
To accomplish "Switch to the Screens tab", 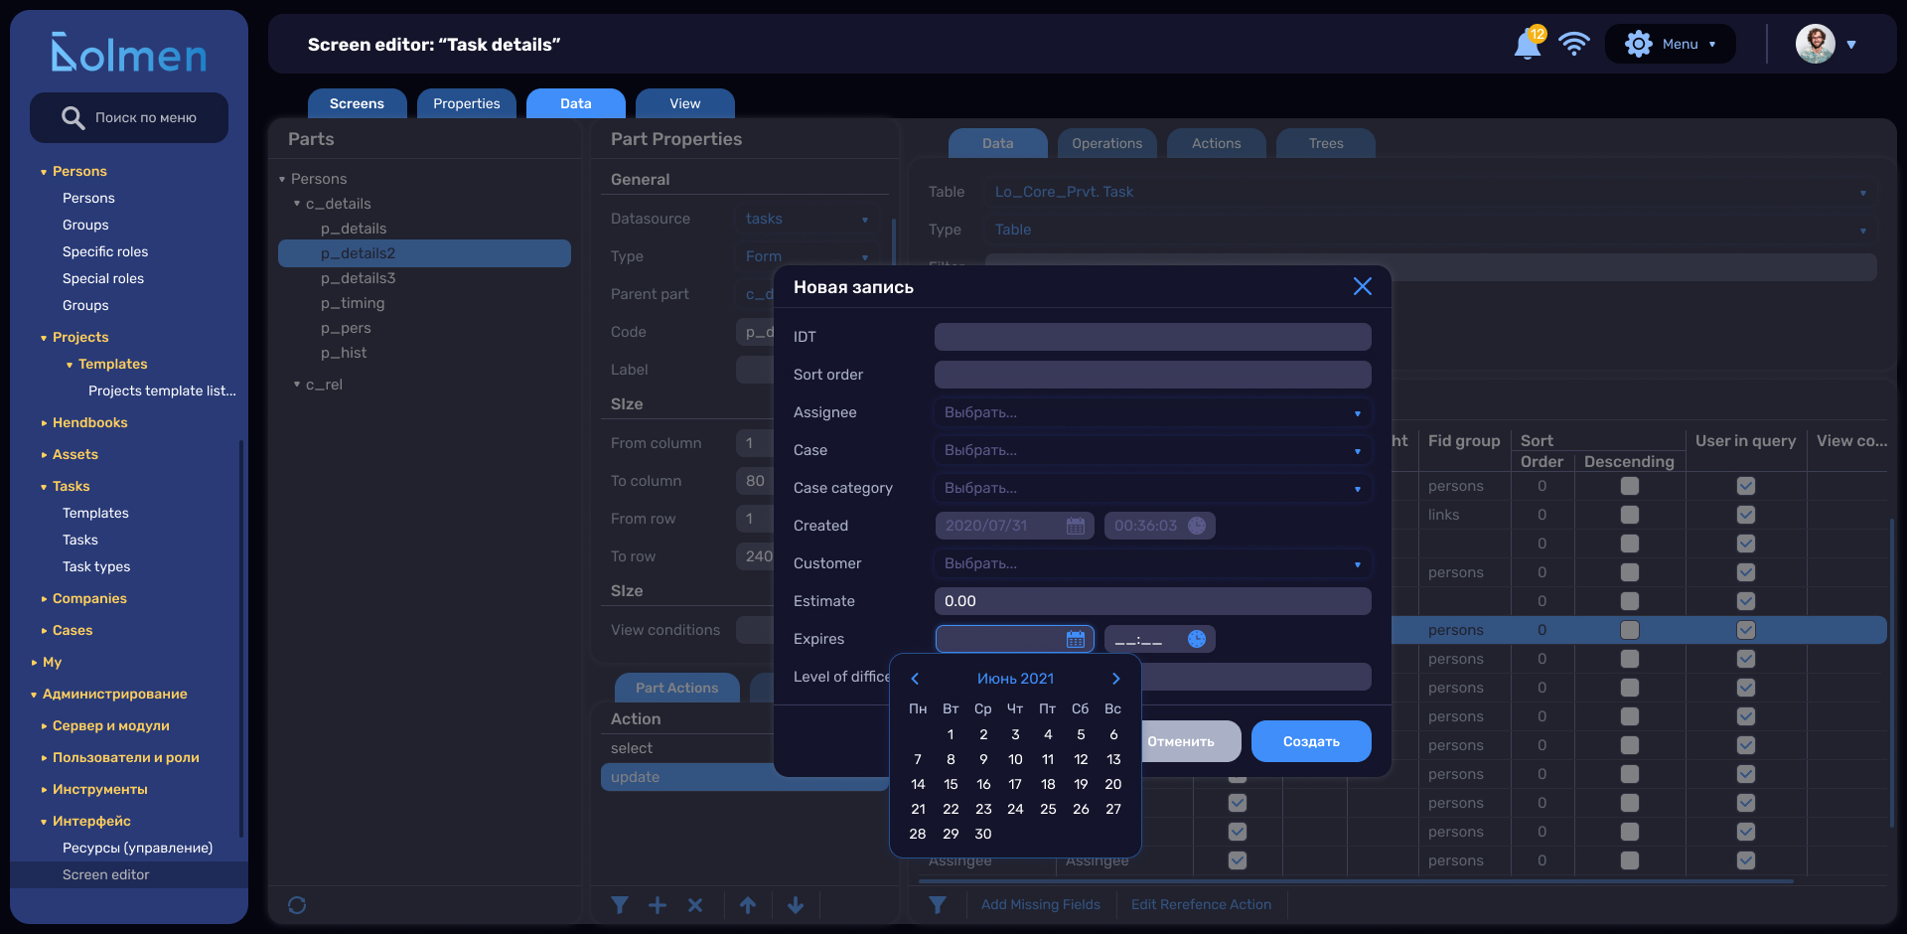I will tap(357, 103).
